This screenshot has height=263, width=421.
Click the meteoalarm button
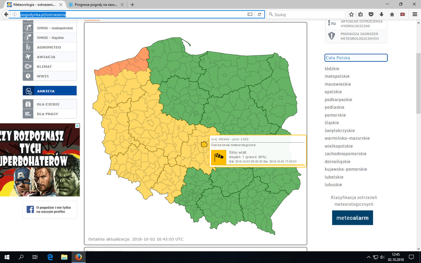[x=352, y=218]
